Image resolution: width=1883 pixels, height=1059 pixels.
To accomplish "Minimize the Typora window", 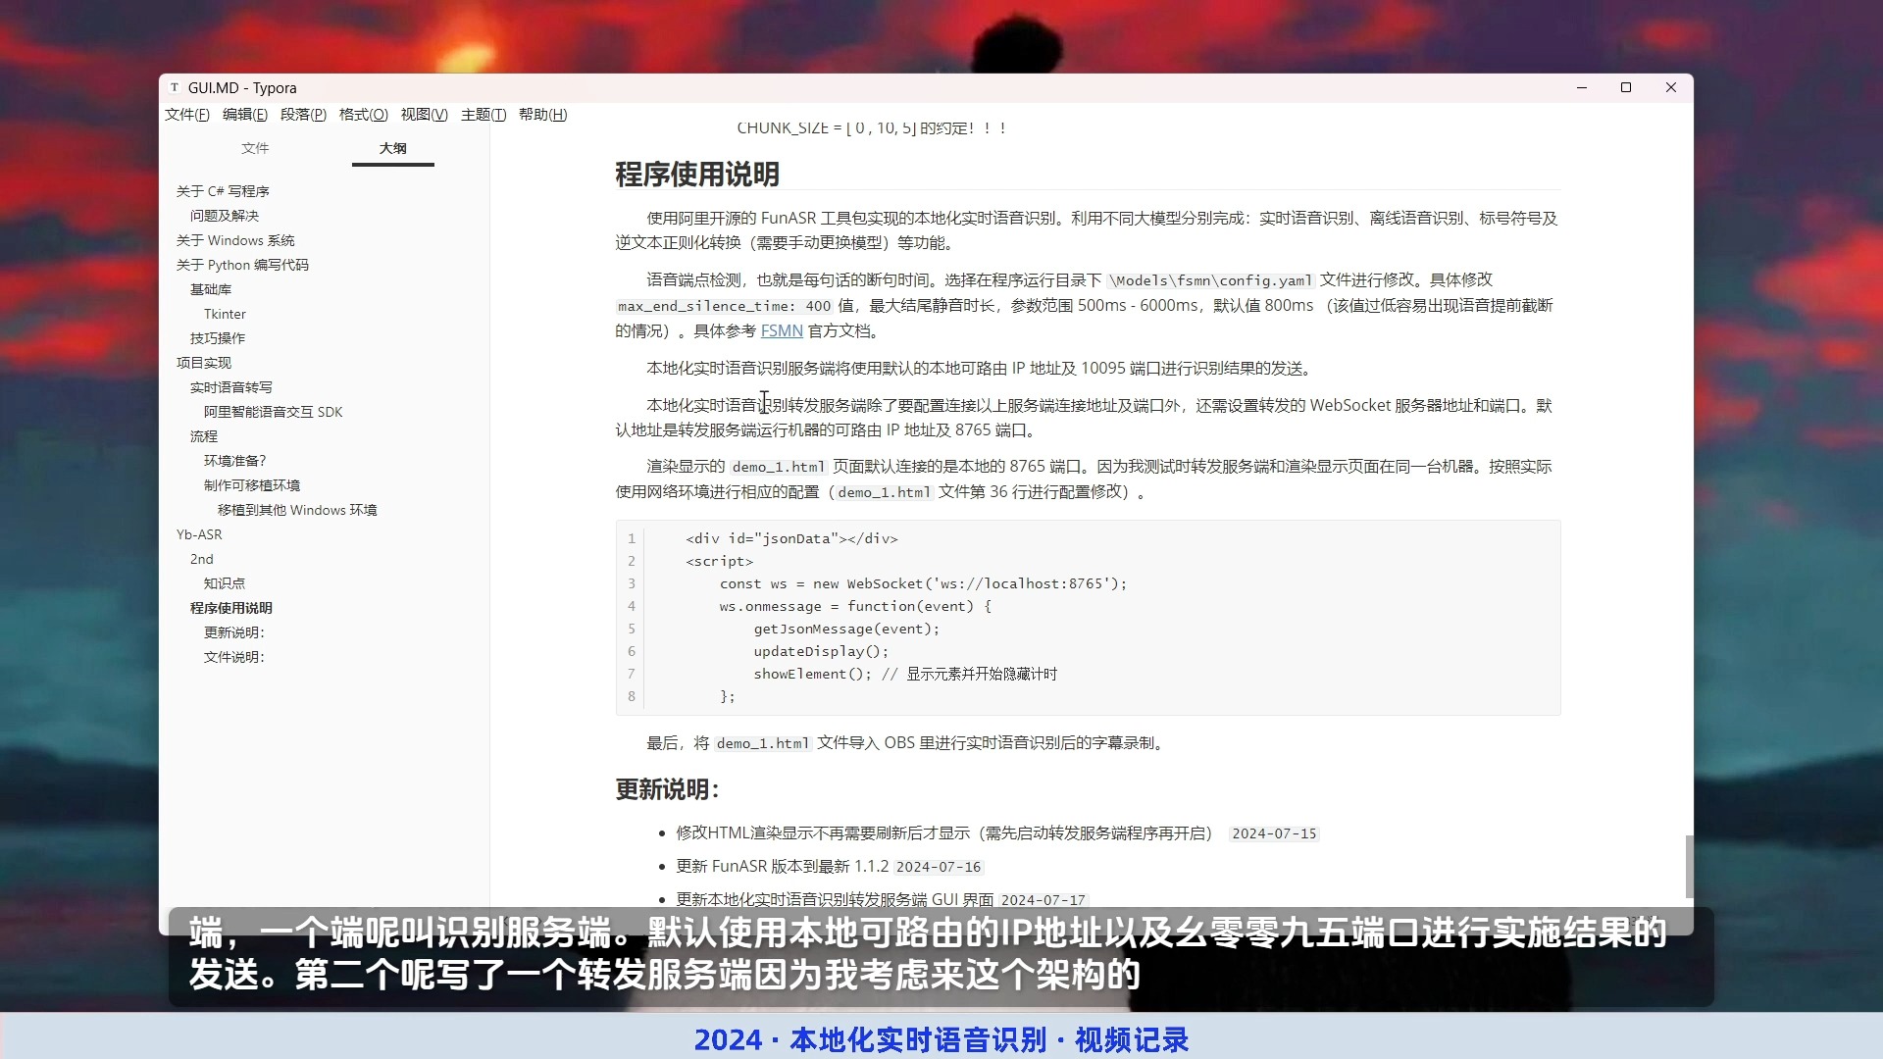I will 1582,87.
